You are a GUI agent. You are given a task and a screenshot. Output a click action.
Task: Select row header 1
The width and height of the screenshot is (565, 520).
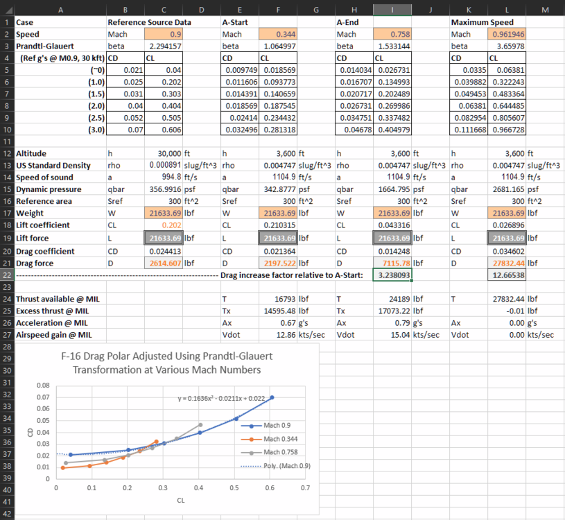(7, 22)
